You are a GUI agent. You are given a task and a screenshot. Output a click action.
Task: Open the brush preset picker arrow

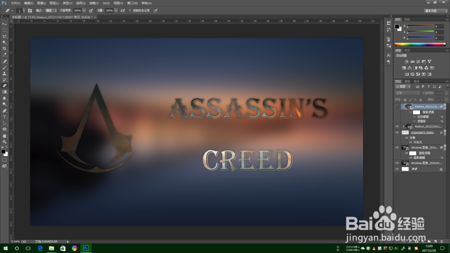[24, 11]
